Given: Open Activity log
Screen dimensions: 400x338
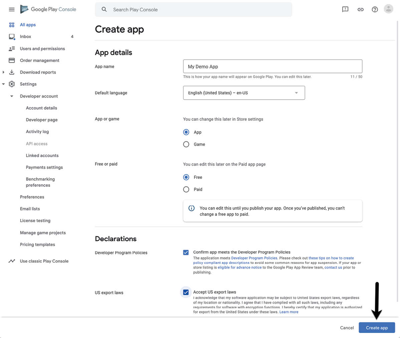Looking at the screenshot, I should click(x=37, y=131).
